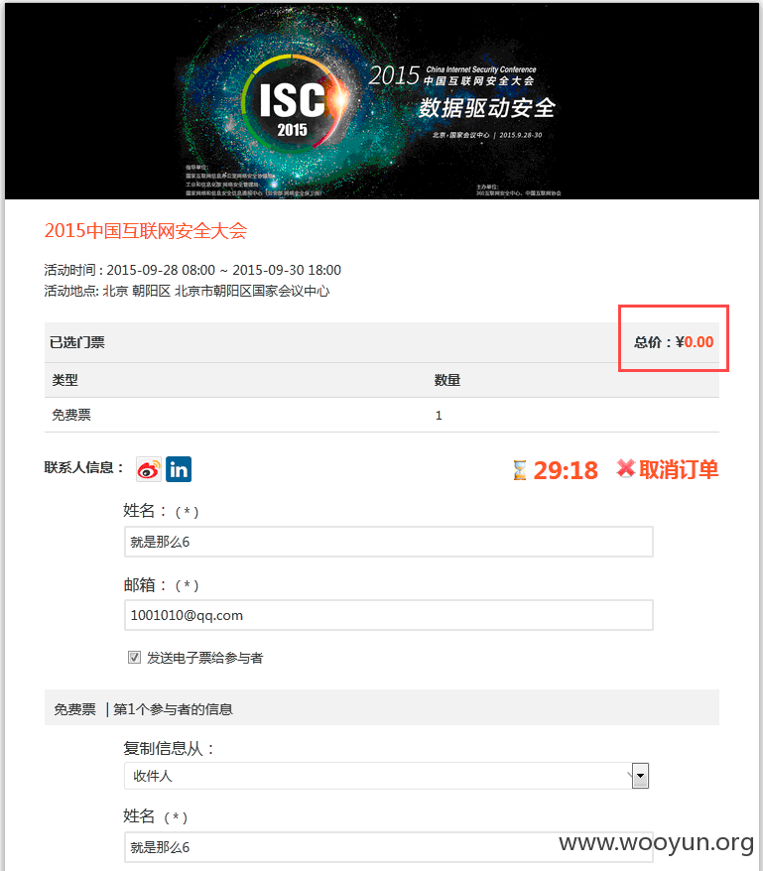Click the Weibo login icon
The width and height of the screenshot is (763, 871).
click(x=149, y=469)
